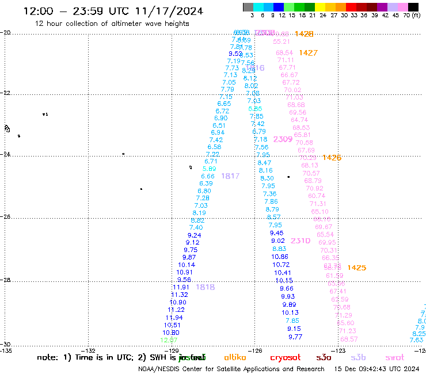This screenshot has width=426, height=374.
Task: Click the cyan swatch in the color scale
Action: 258,7
